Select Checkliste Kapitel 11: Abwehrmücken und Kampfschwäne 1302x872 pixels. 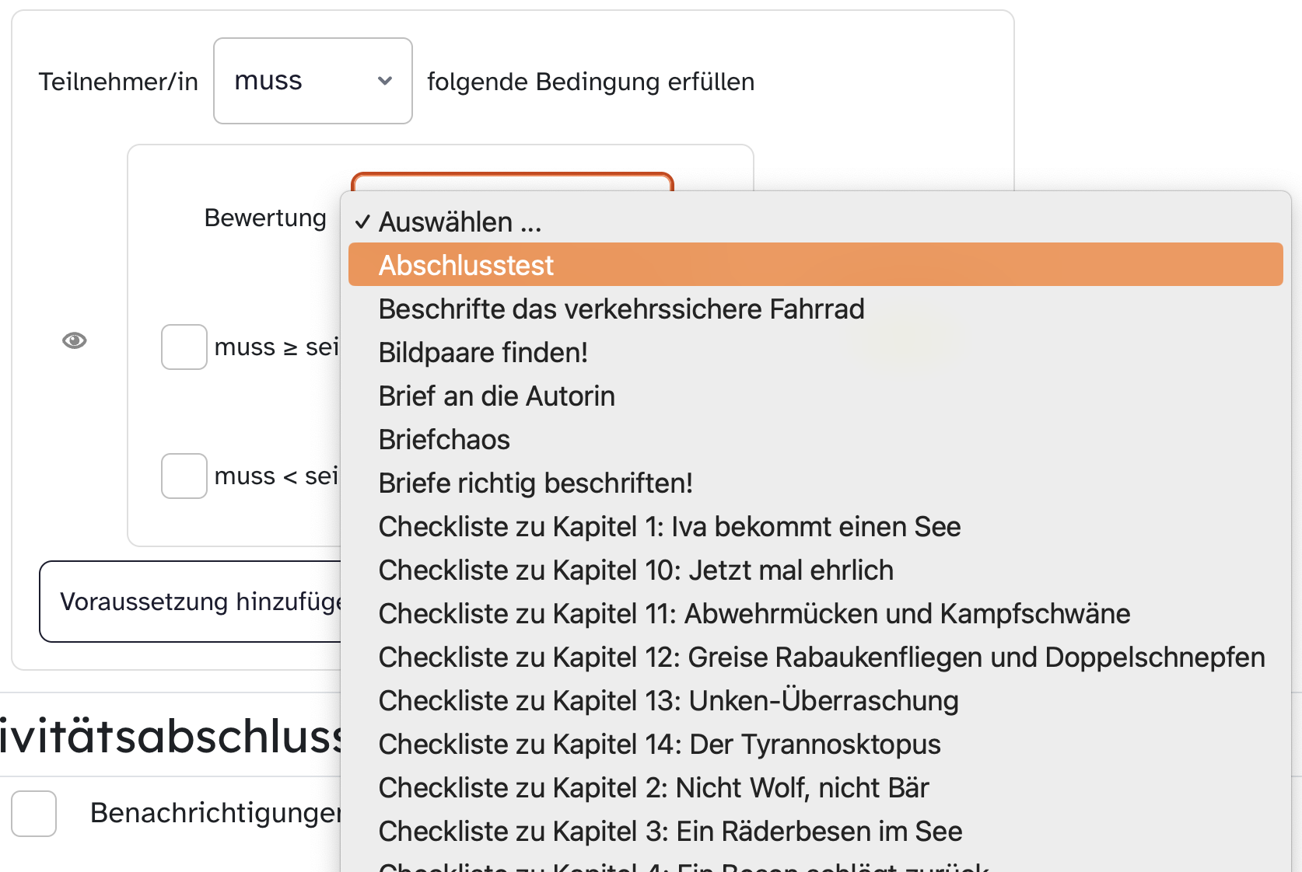coord(754,614)
